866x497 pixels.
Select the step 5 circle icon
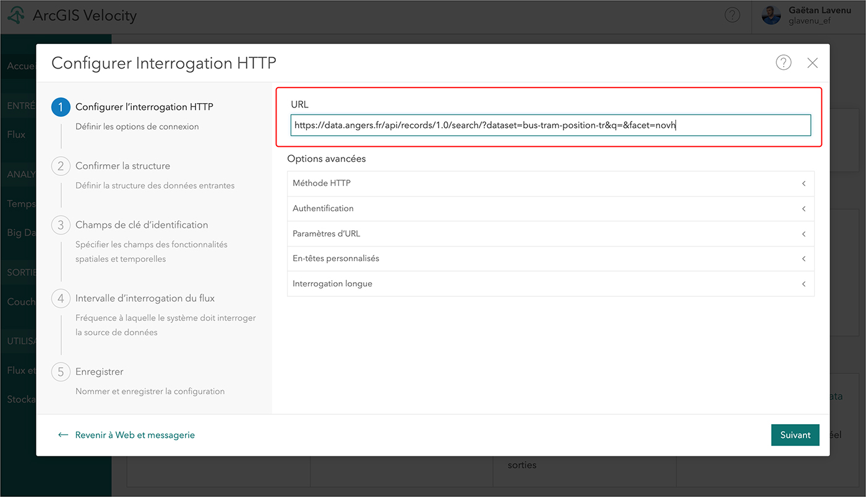(x=61, y=372)
